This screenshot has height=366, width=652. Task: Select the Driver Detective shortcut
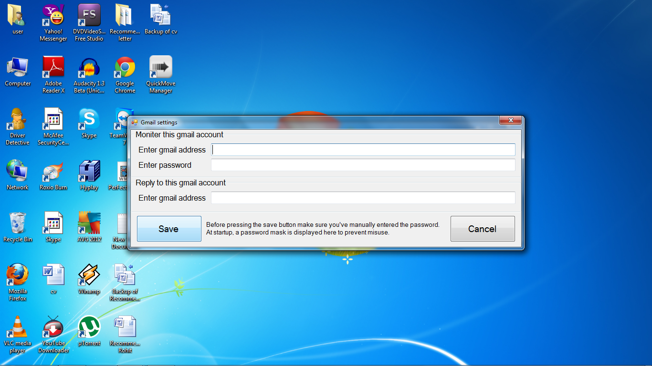pyautogui.click(x=18, y=127)
